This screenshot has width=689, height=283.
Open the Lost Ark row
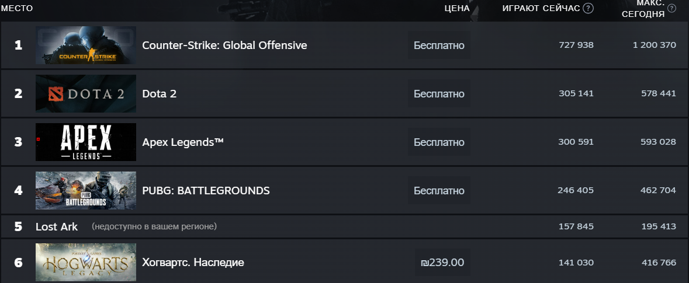pos(57,226)
